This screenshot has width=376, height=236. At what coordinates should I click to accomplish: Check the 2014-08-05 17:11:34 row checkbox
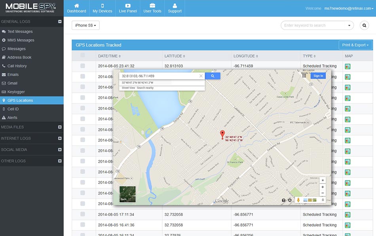pos(83,214)
